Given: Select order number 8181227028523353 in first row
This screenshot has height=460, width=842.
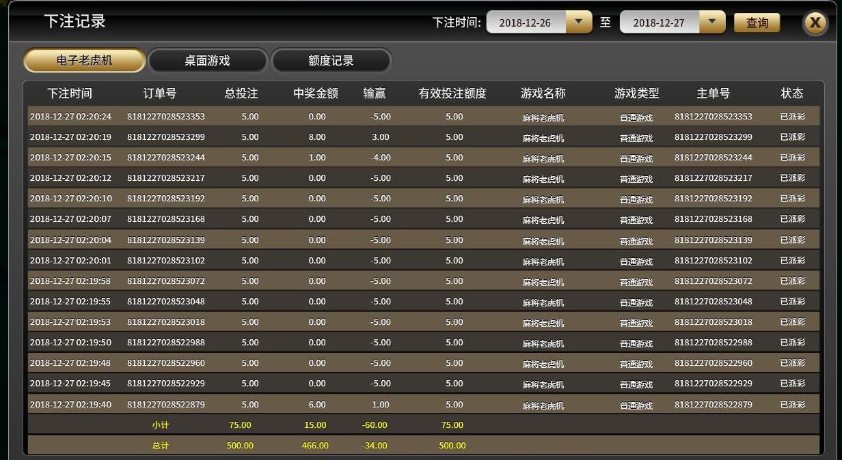Looking at the screenshot, I should [x=166, y=117].
